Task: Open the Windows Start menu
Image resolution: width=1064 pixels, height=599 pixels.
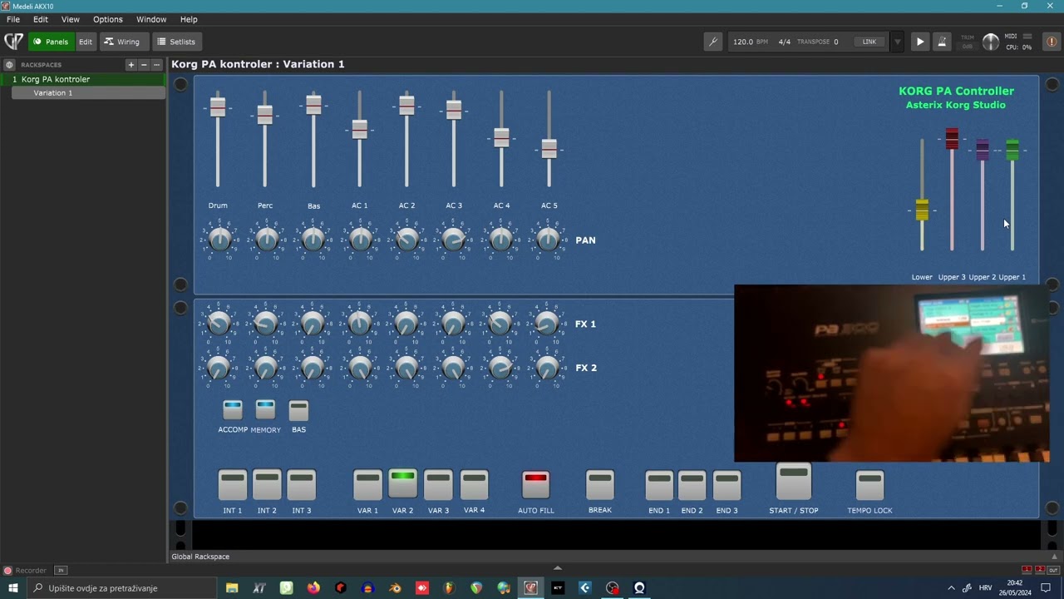Action: (13, 588)
